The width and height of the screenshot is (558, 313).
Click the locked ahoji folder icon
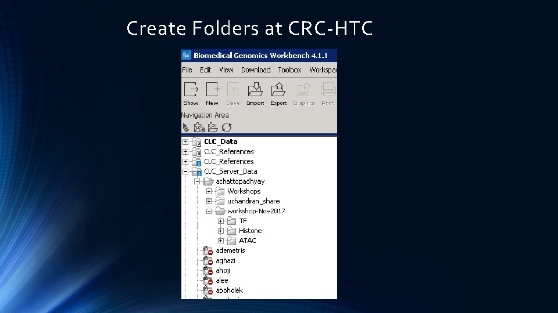208,271
